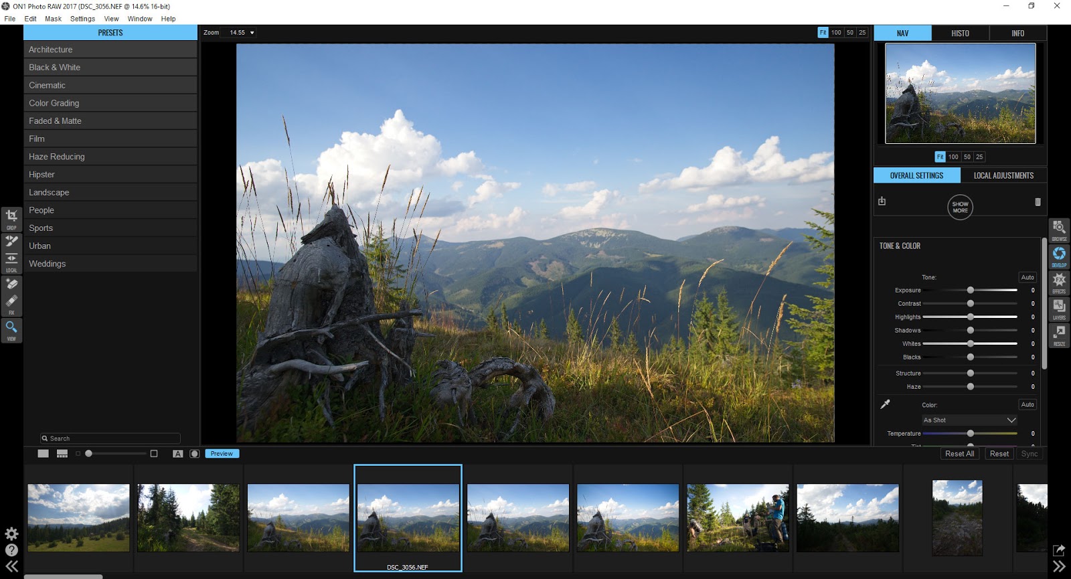Click the share export icon
The image size is (1071, 579).
[x=1059, y=550]
